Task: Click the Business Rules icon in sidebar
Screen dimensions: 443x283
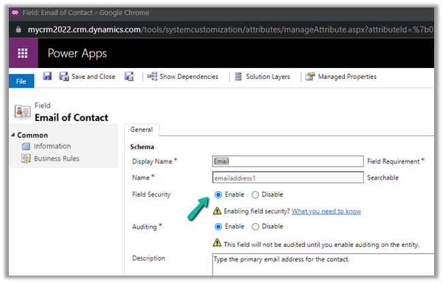Action: coord(26,159)
